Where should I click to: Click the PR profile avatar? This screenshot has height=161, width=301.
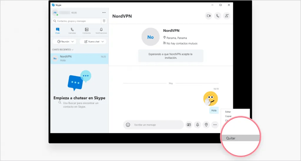point(55,13)
